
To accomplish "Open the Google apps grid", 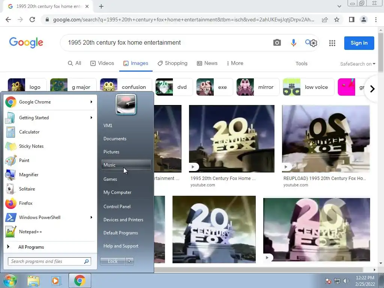I will point(332,43).
